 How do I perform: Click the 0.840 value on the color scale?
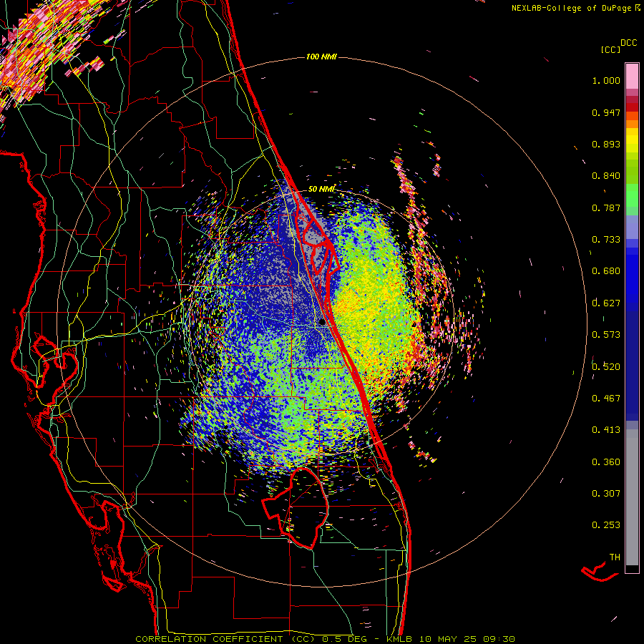[x=606, y=176]
